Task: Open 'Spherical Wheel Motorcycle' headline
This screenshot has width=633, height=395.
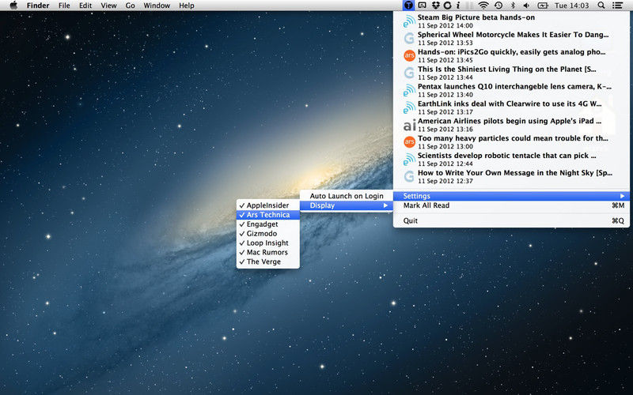Action: [513, 35]
